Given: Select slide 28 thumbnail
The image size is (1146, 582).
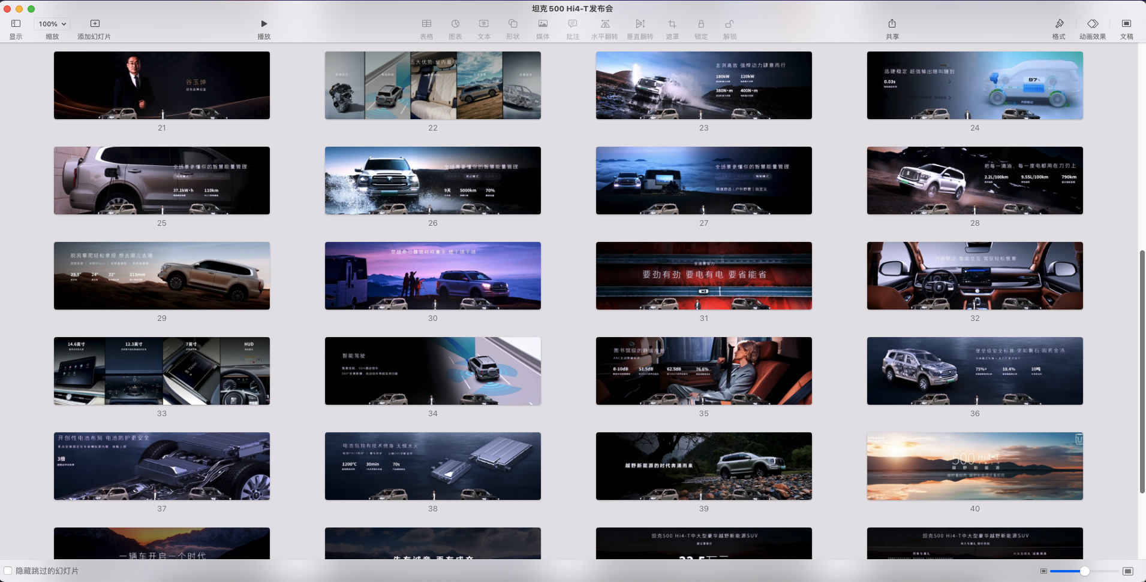Looking at the screenshot, I should click(x=975, y=180).
